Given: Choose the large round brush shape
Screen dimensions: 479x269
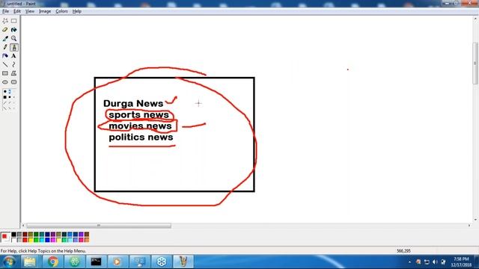Looking at the screenshot, I should (5, 91).
